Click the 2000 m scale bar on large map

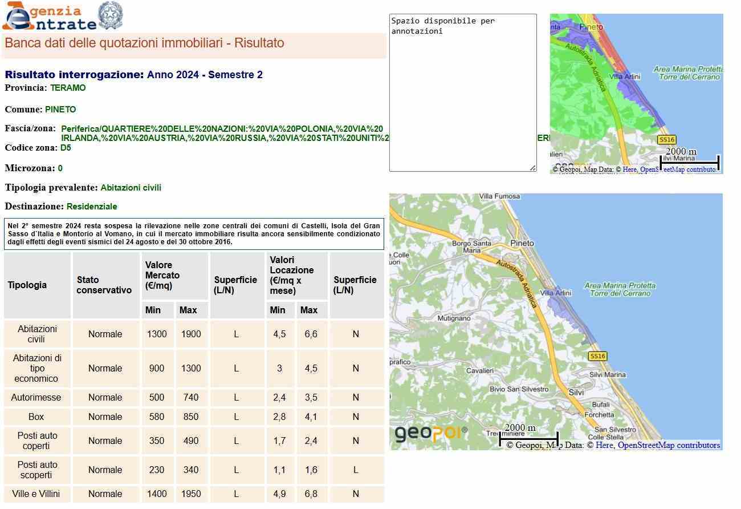[528, 438]
